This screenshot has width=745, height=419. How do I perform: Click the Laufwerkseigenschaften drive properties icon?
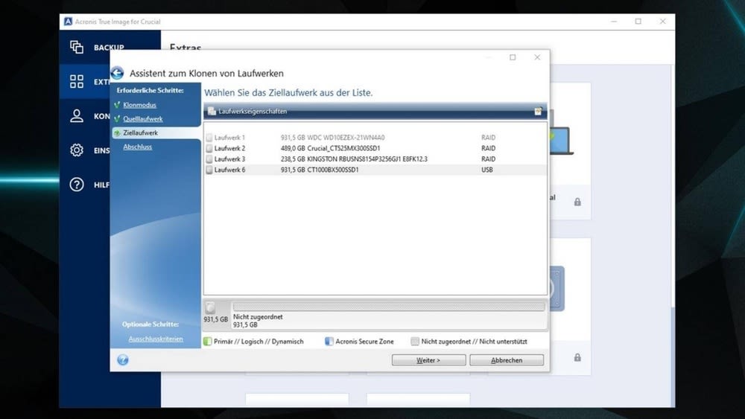212,111
